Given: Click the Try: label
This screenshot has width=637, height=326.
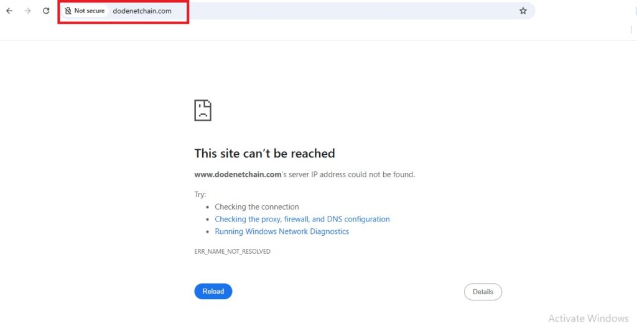Looking at the screenshot, I should pyautogui.click(x=200, y=194).
